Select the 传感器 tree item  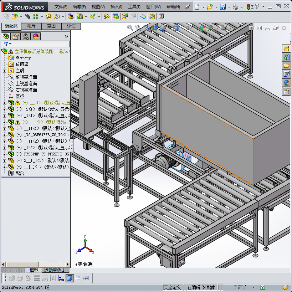22,64
